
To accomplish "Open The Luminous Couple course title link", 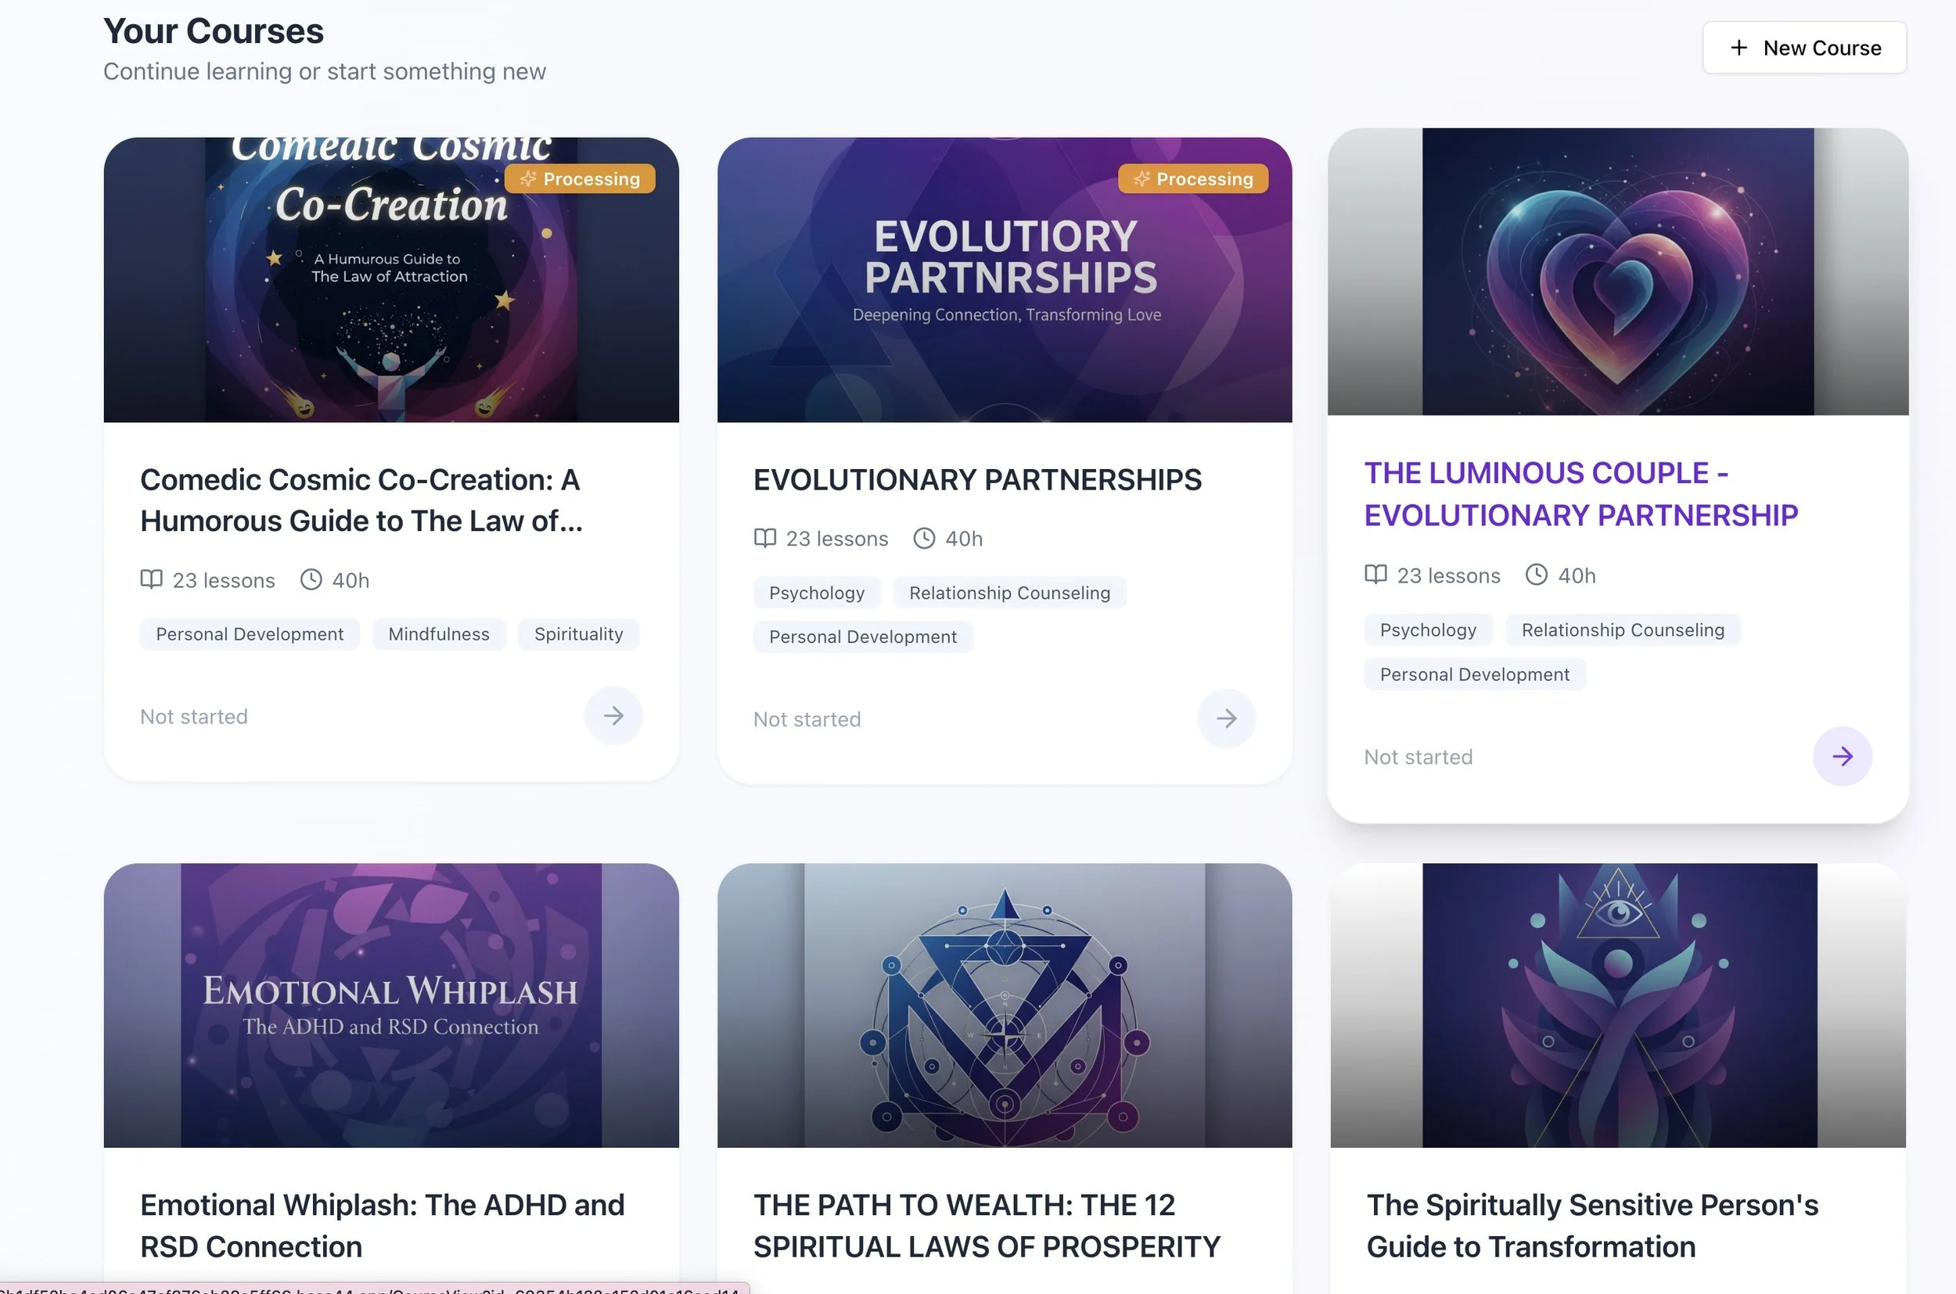I will point(1580,493).
